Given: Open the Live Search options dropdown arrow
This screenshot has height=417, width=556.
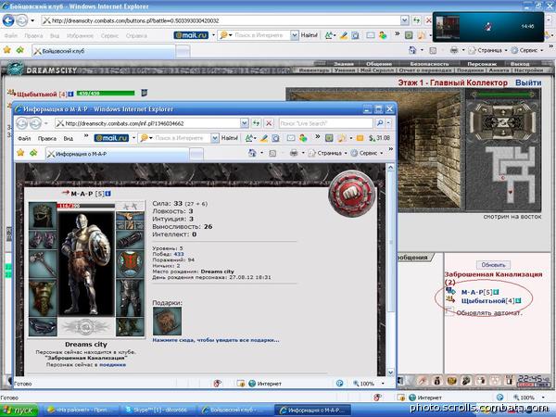Looking at the screenshot, I should (x=388, y=123).
